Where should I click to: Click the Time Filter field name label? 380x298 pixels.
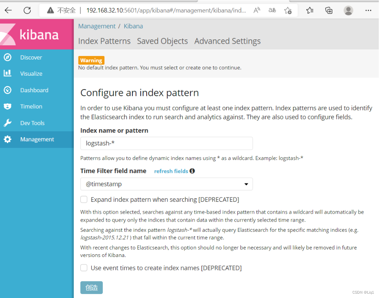coord(113,171)
